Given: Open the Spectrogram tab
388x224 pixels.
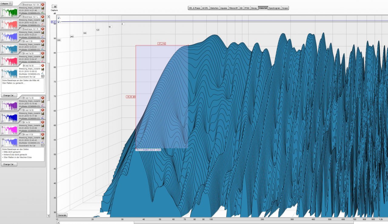Looking at the screenshot, I should pyautogui.click(x=275, y=8).
